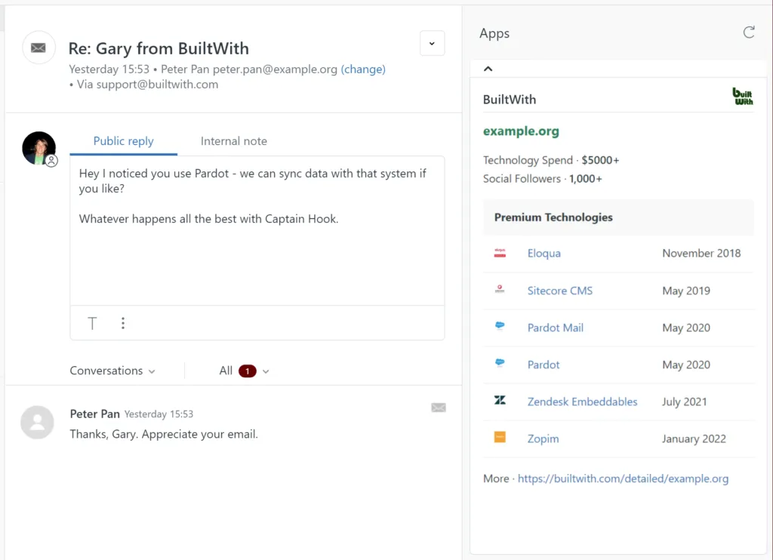
Task: Open the three-dot more options menu
Action: [x=123, y=324]
